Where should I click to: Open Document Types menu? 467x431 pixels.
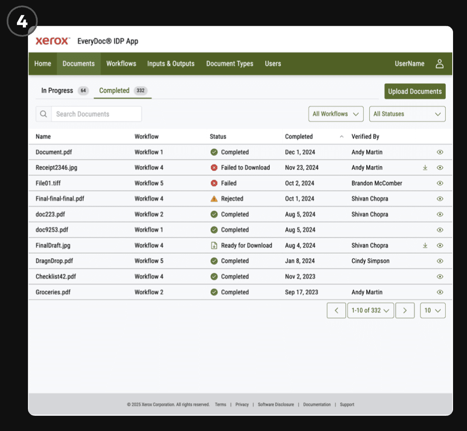(x=230, y=64)
